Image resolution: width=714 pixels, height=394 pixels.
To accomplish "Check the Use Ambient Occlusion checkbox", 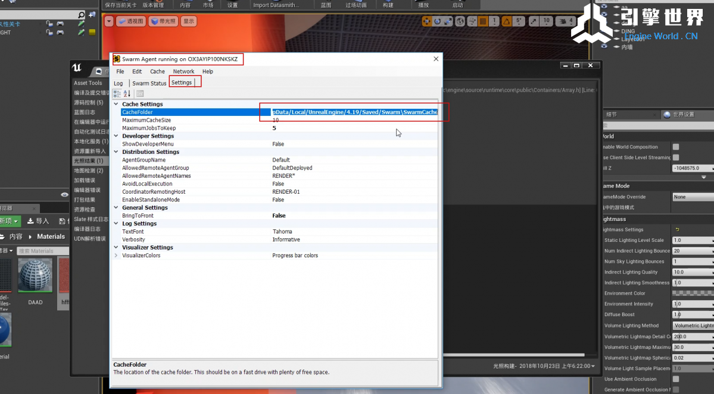I will point(676,379).
